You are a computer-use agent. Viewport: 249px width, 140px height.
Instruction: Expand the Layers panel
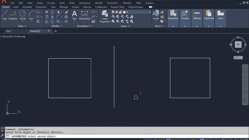coord(125,26)
